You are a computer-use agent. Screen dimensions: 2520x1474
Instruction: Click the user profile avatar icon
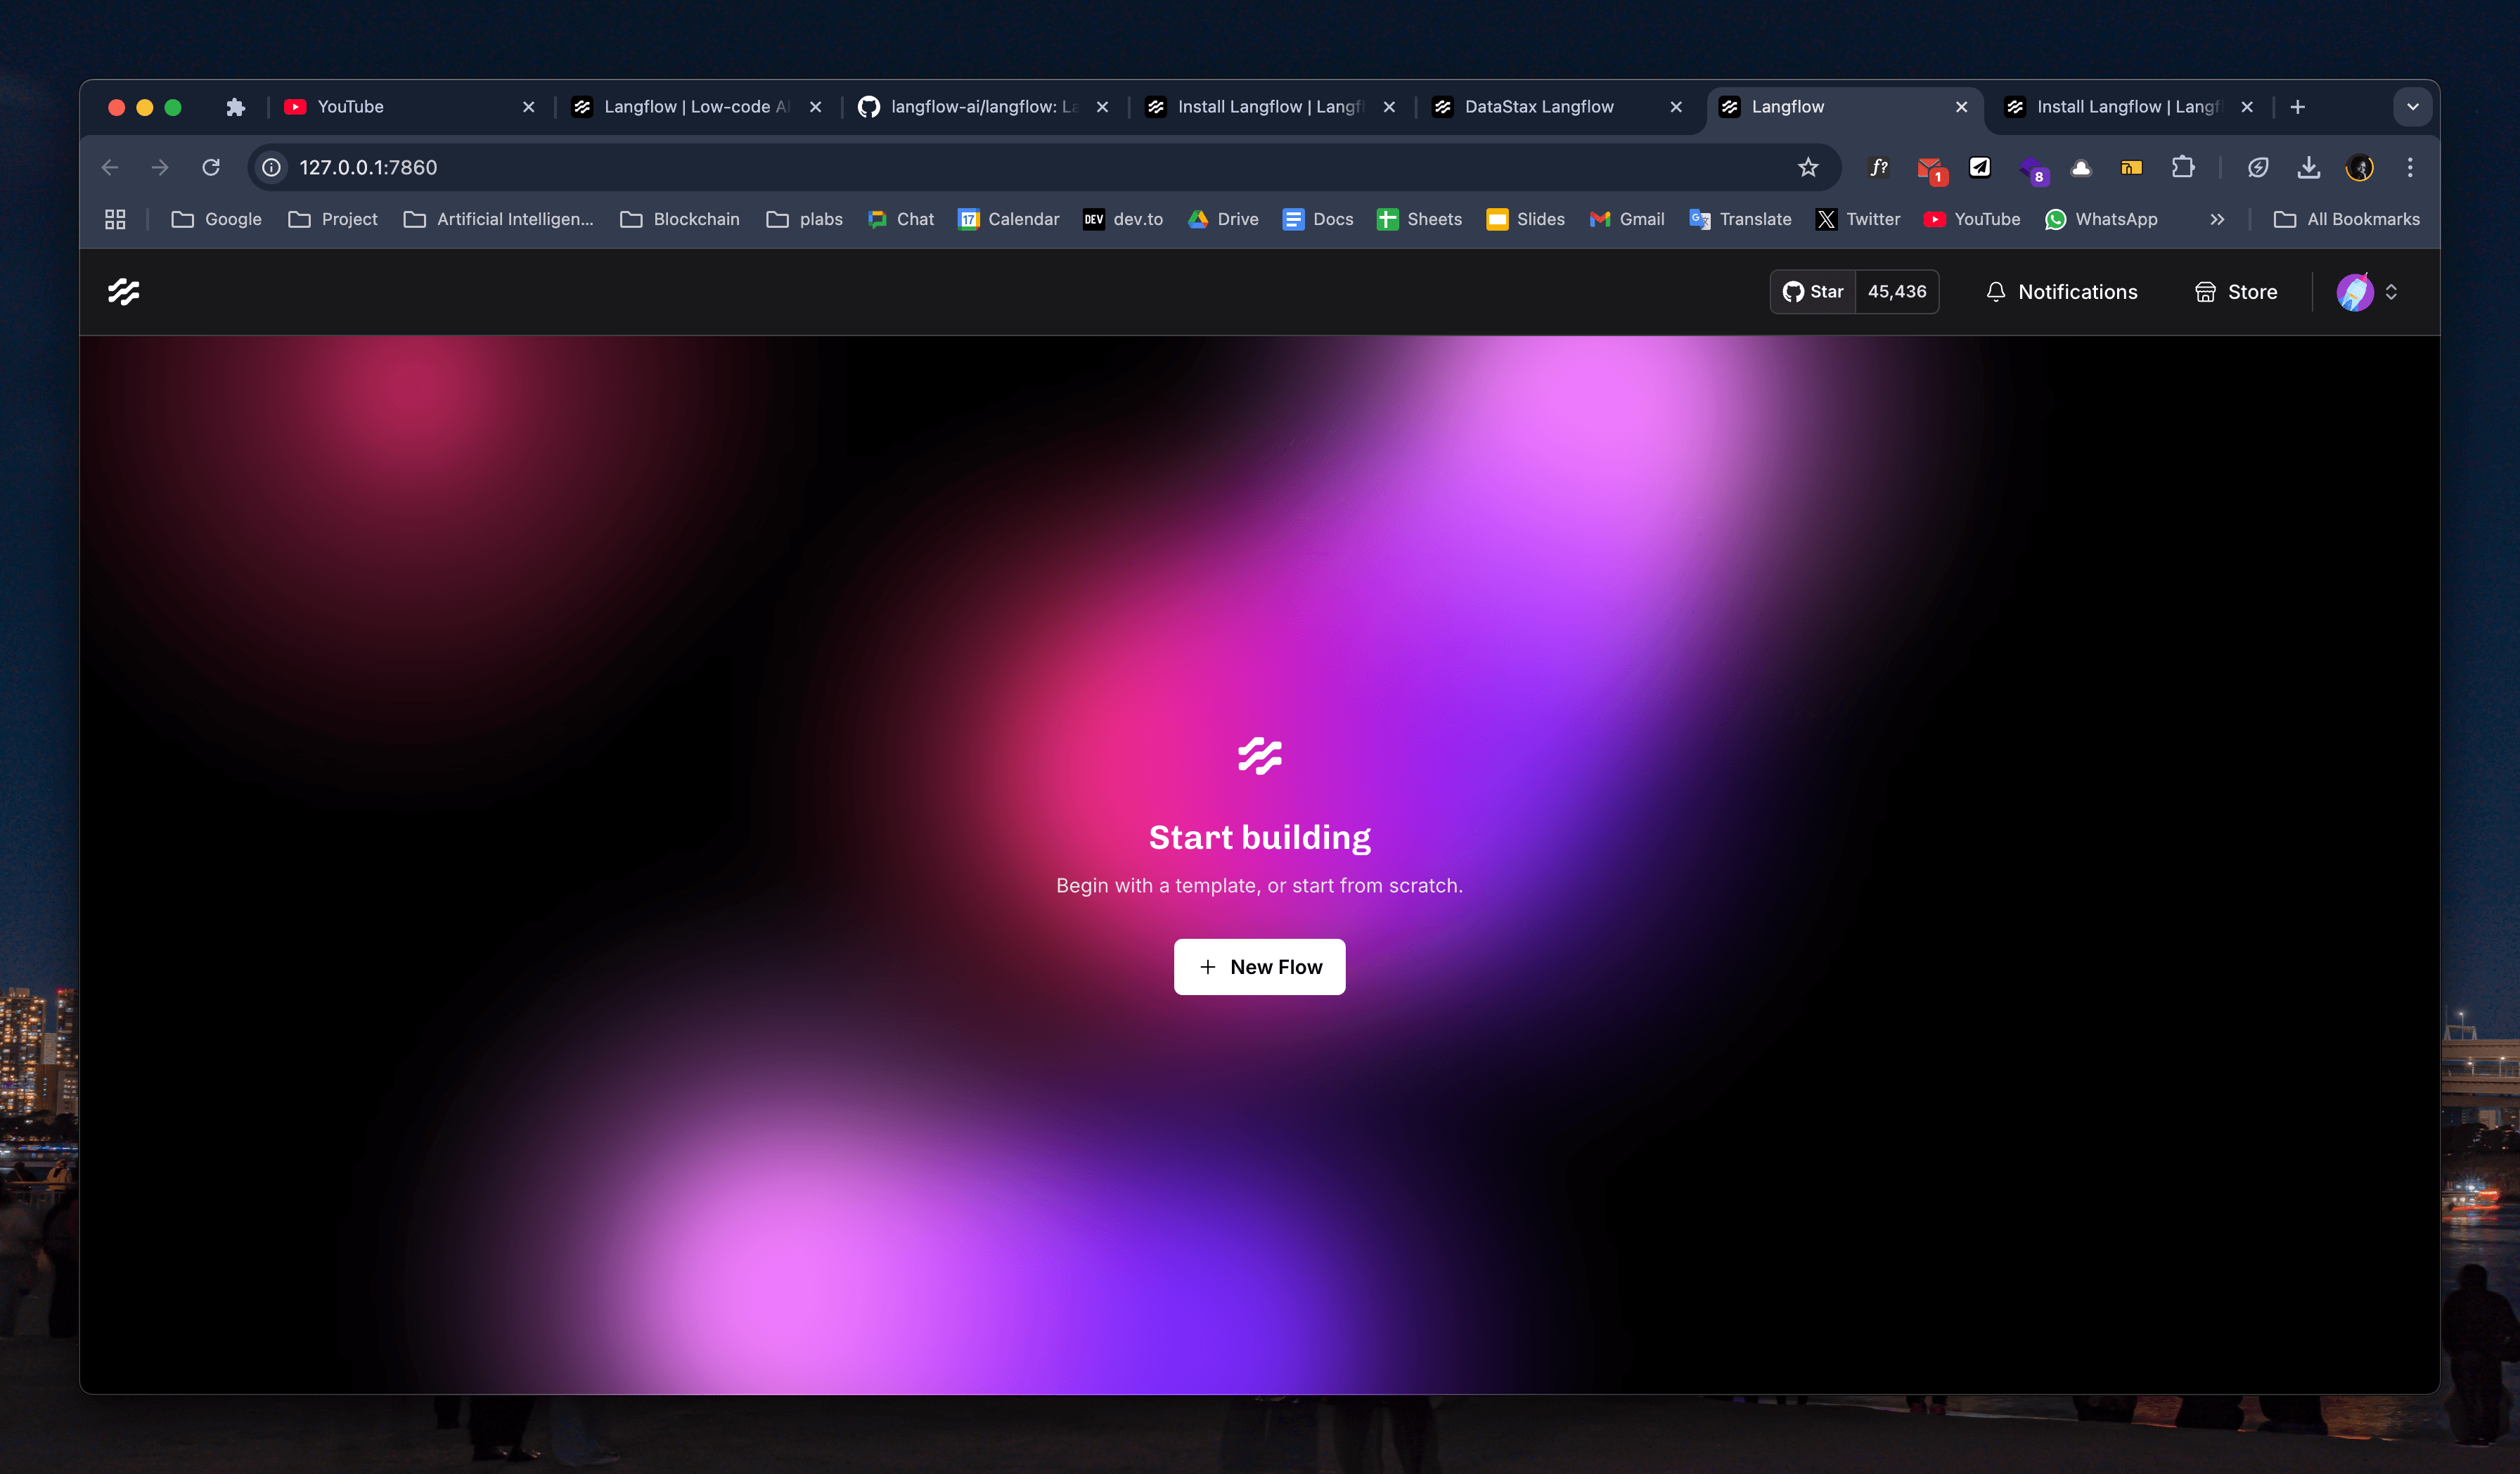point(2355,291)
